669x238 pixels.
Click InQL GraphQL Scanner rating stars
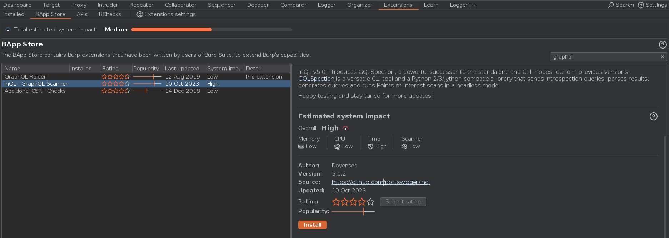116,84
